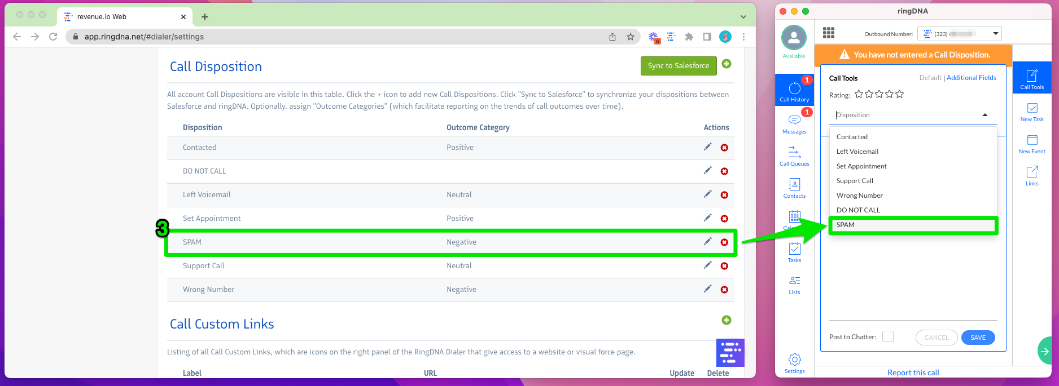Viewport: 1059px width, 386px height.
Task: Open dialer Settings gear
Action: tap(794, 362)
